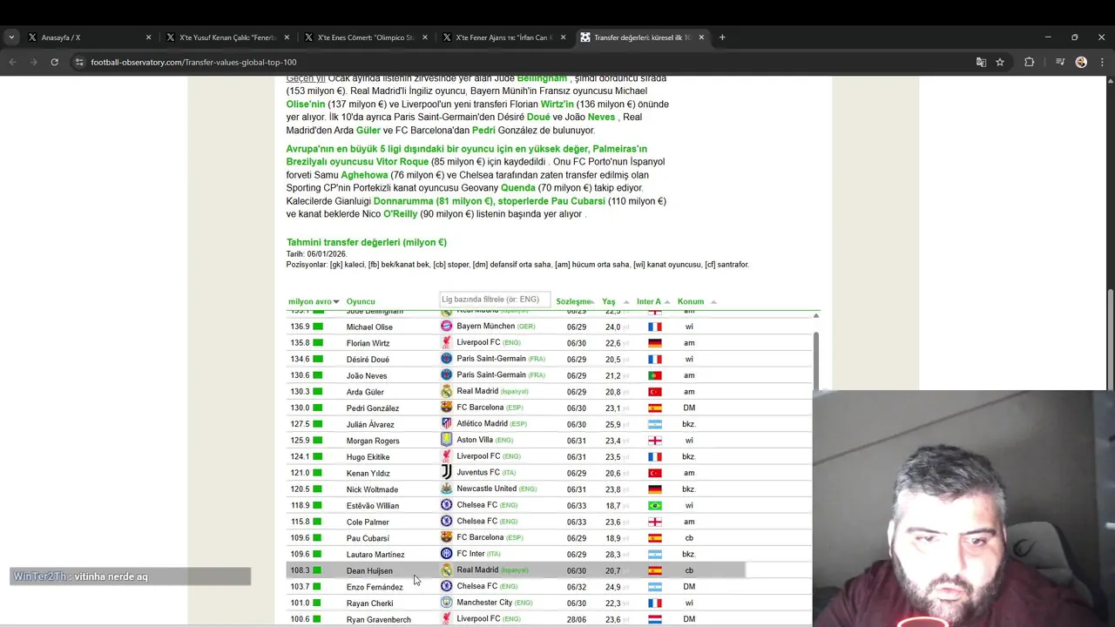The height and width of the screenshot is (627, 1115).
Task: Sort table by milyon avro arrow
Action: pos(337,301)
